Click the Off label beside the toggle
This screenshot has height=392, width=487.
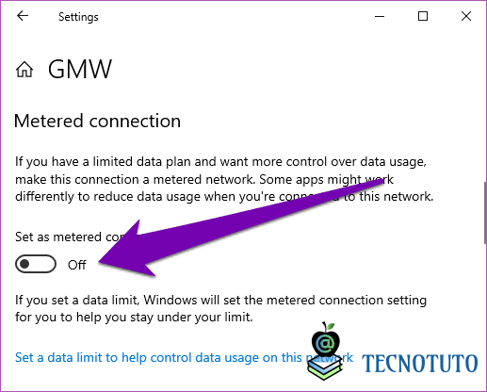pyautogui.click(x=77, y=265)
